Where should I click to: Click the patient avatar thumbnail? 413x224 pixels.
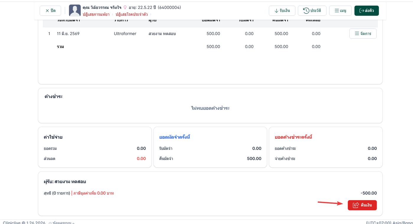(x=75, y=11)
